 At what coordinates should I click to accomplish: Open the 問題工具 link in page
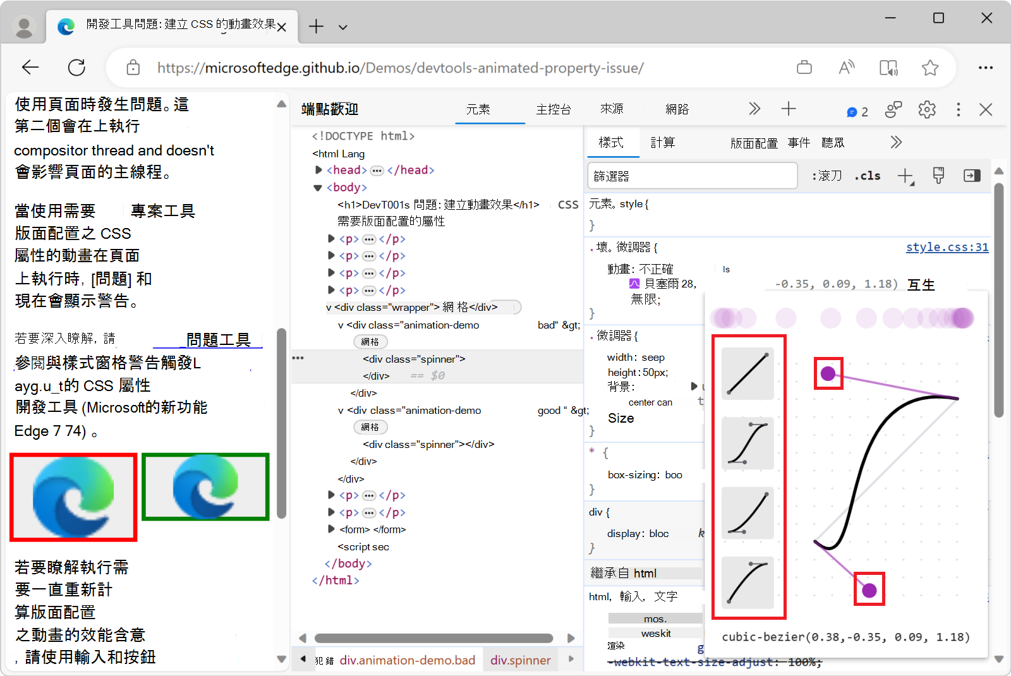coord(219,340)
